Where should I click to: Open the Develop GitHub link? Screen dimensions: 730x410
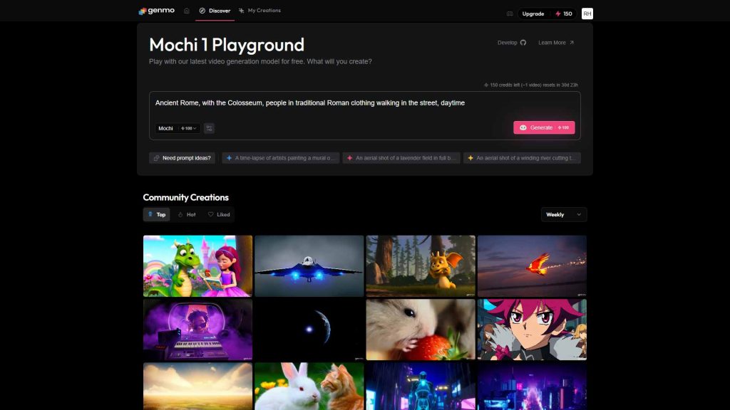tap(512, 43)
